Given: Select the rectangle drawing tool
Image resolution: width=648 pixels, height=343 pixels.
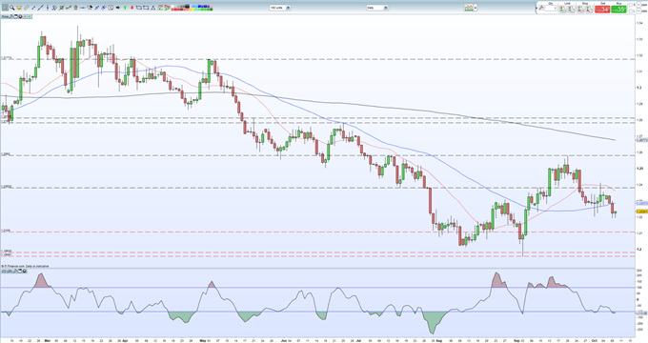Looking at the screenshot, I should click(146, 8).
